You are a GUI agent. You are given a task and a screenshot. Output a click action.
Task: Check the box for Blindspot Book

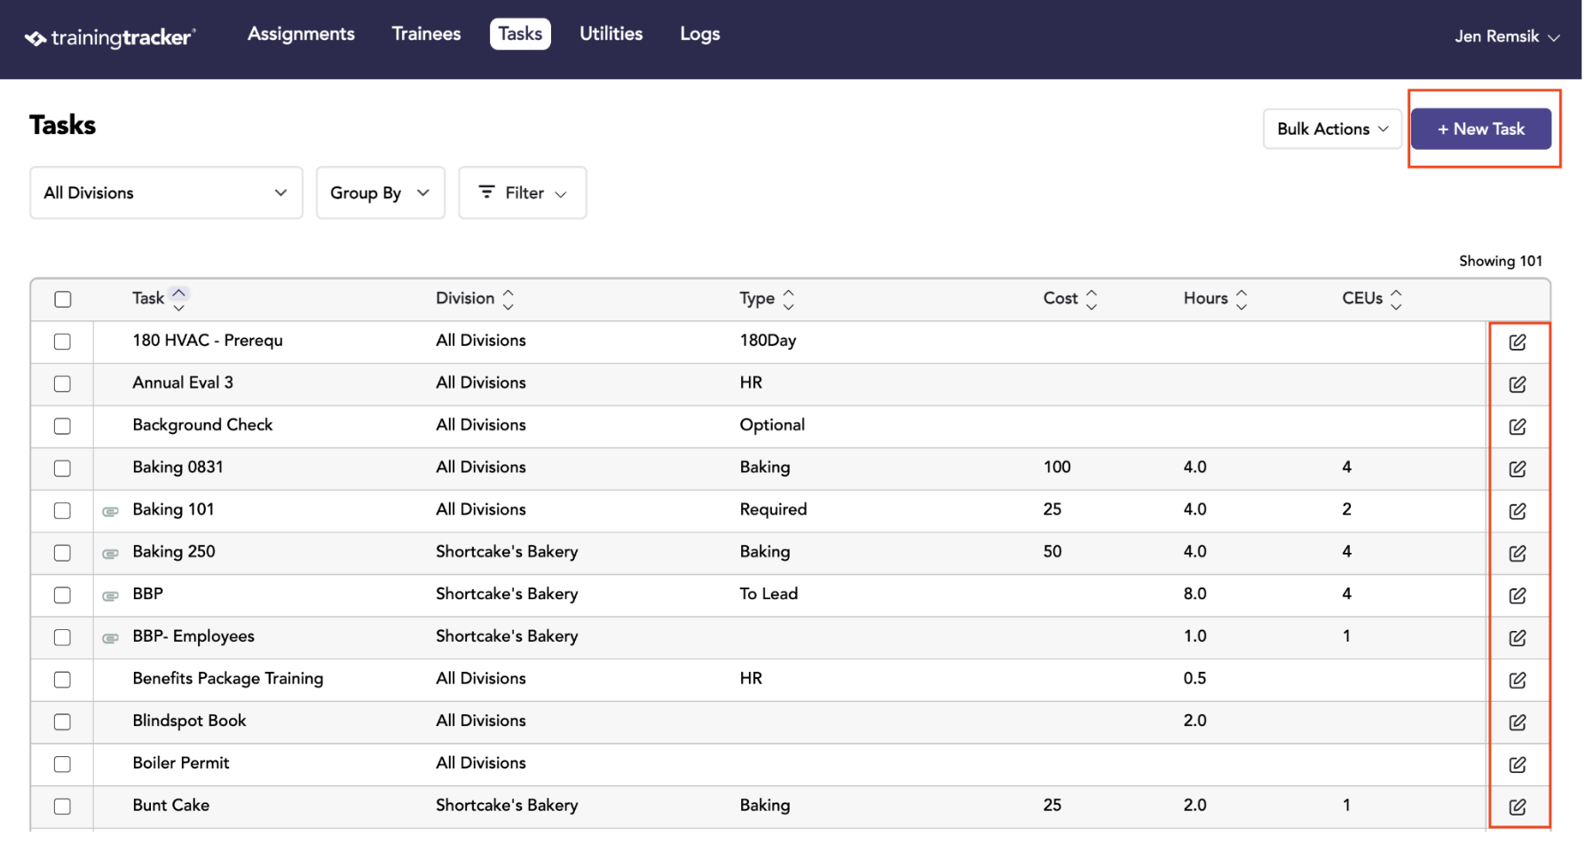(x=62, y=721)
